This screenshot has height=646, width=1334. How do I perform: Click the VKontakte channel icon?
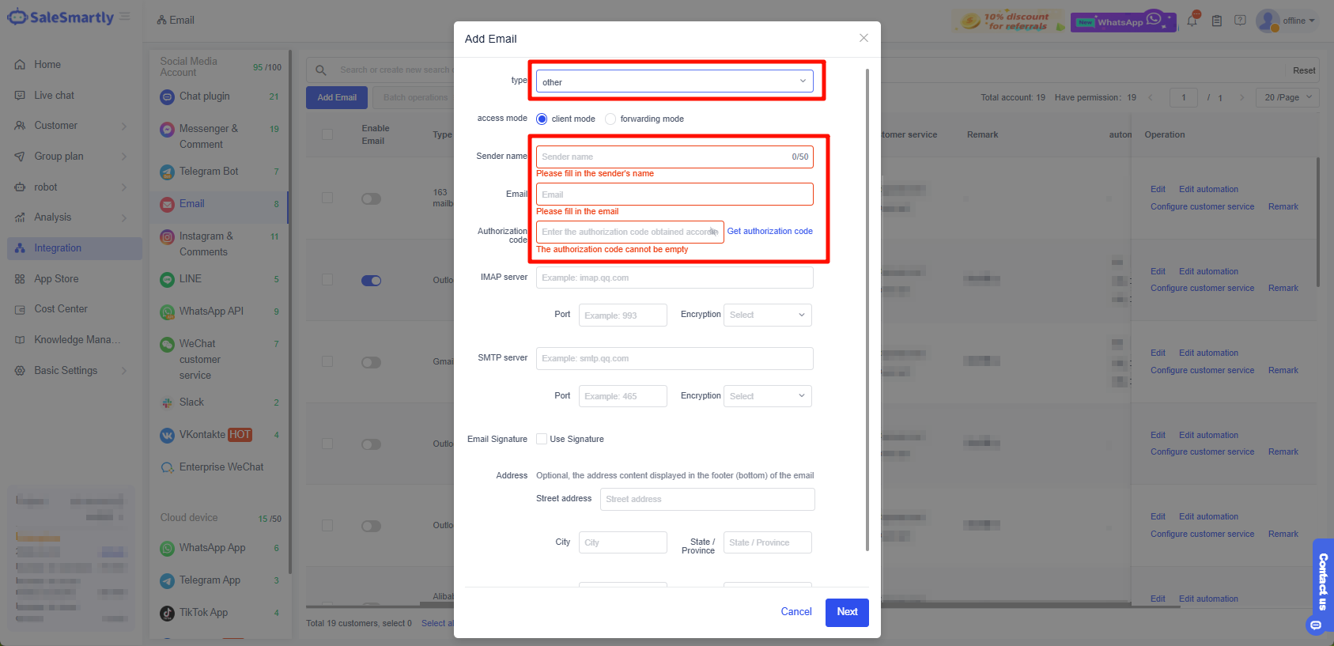[167, 435]
